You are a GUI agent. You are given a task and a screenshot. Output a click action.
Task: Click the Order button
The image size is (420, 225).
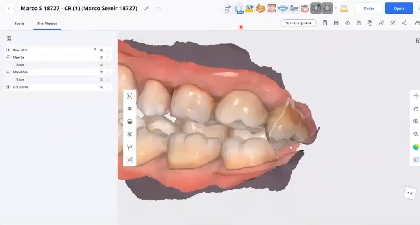(369, 8)
